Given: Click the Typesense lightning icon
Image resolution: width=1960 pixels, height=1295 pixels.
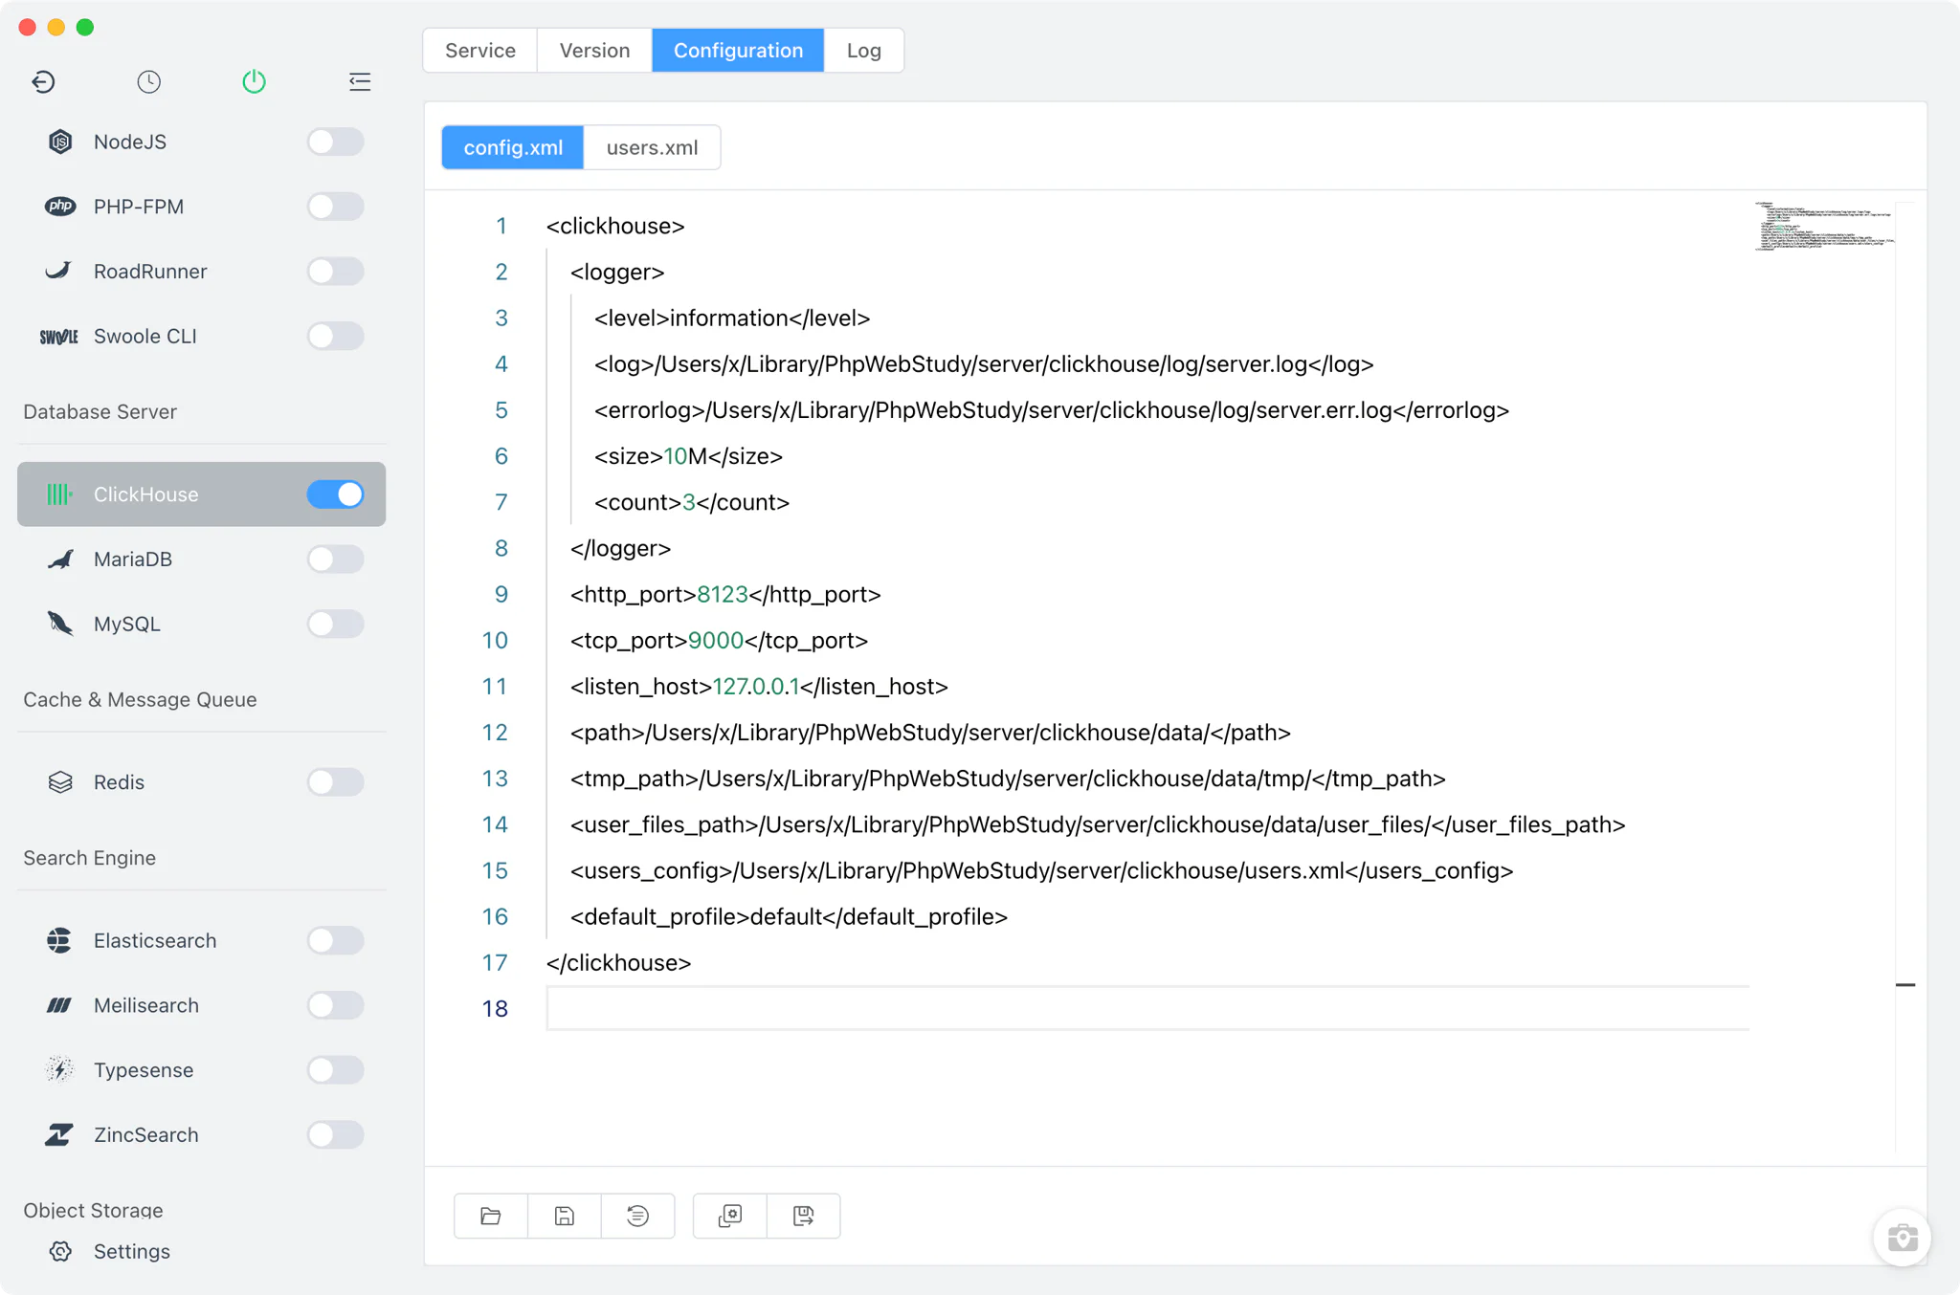Looking at the screenshot, I should (x=59, y=1069).
